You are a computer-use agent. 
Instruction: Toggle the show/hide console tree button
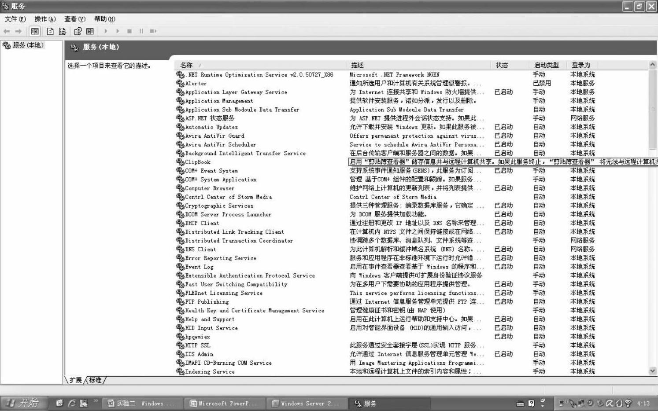click(x=34, y=31)
